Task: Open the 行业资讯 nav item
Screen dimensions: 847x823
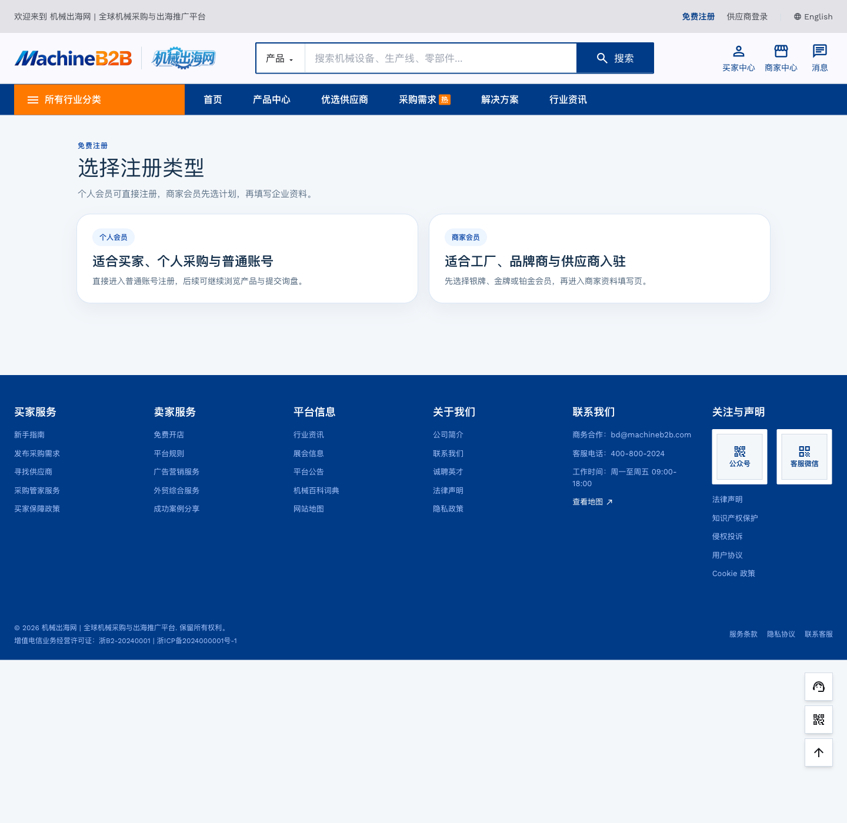Action: 568,100
